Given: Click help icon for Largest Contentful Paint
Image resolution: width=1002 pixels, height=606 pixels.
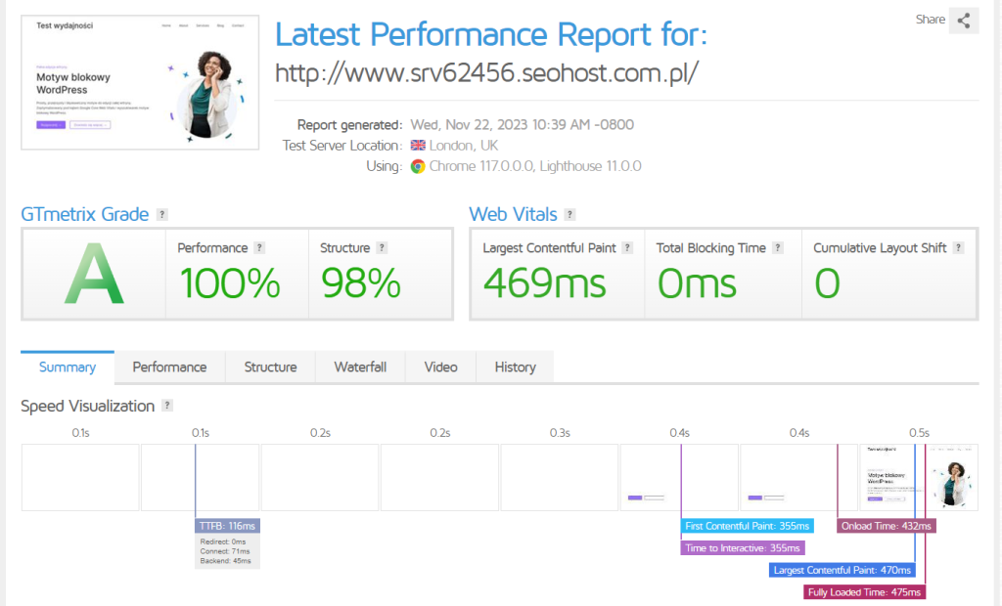Looking at the screenshot, I should coord(627,248).
